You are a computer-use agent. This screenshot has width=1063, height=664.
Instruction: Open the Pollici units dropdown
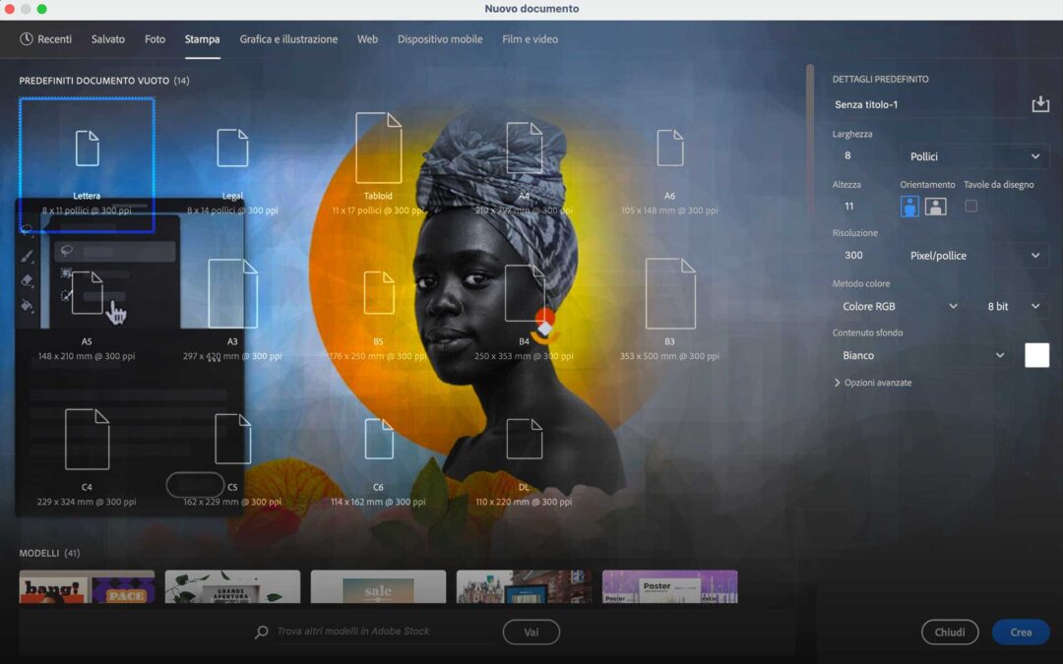[x=972, y=155]
